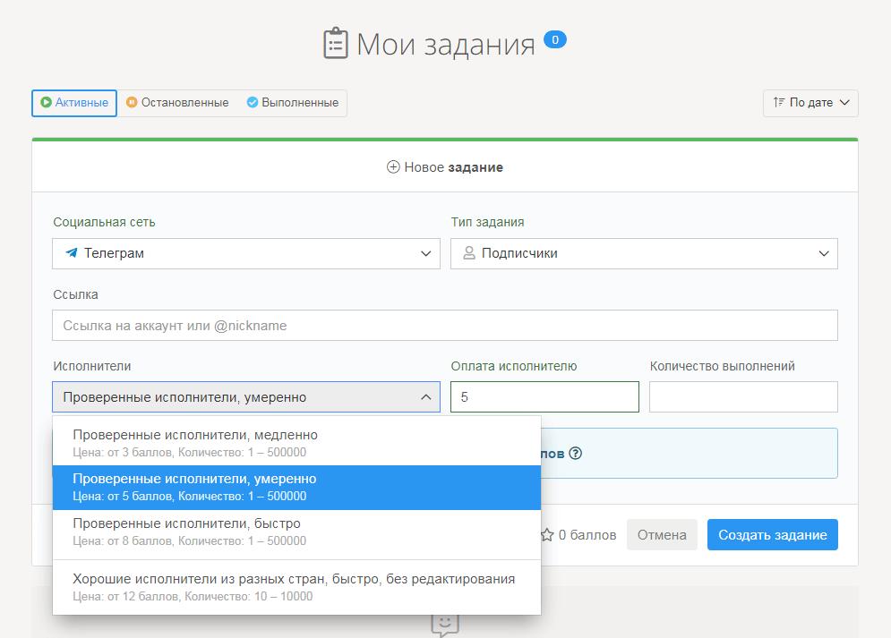
Task: Click the Ссылка account link input field
Action: (445, 326)
